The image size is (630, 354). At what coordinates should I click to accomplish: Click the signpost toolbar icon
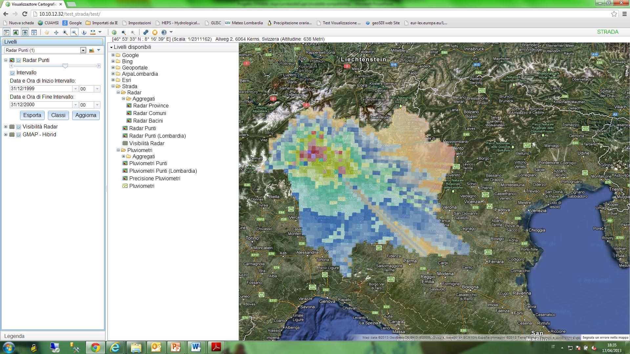coord(34,32)
